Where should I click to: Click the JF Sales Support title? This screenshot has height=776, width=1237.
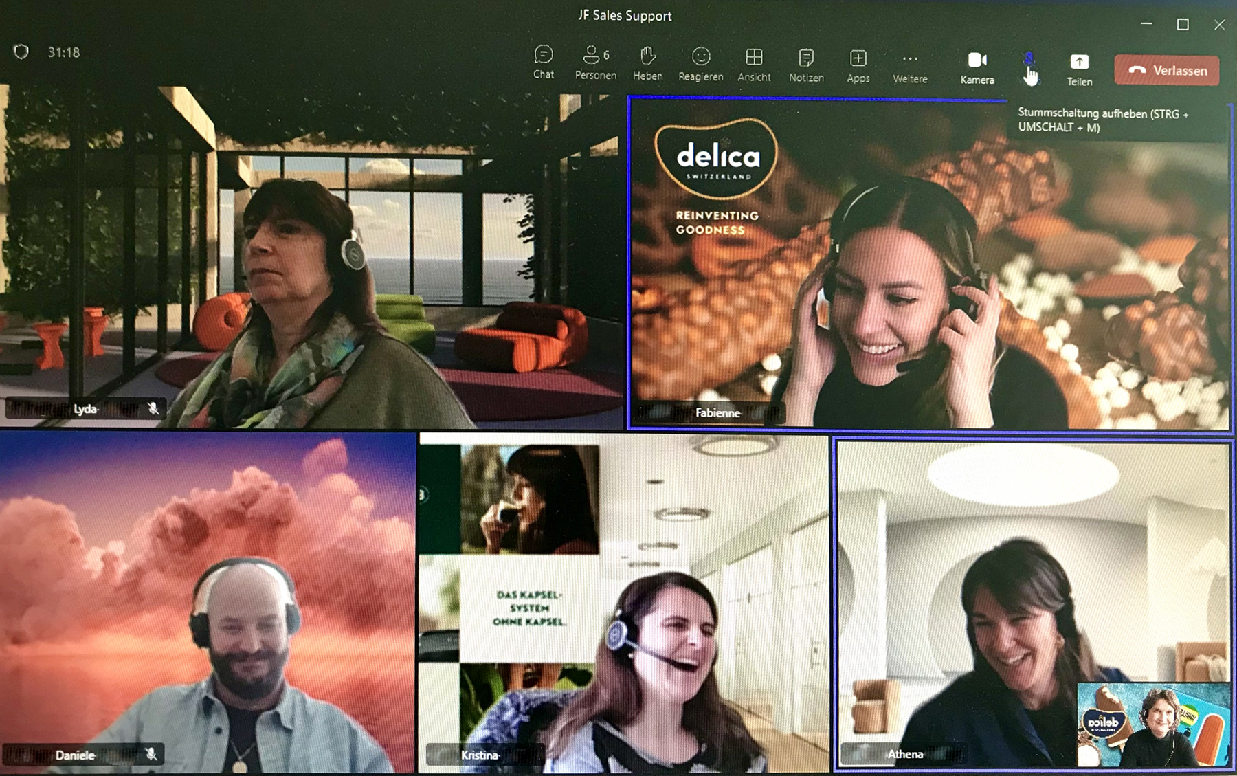pyautogui.click(x=625, y=15)
